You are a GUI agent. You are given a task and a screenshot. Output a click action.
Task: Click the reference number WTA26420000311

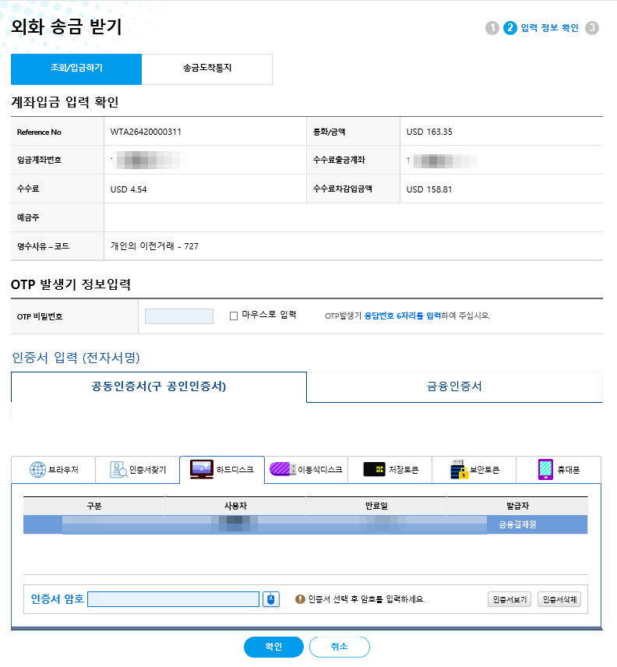click(146, 132)
